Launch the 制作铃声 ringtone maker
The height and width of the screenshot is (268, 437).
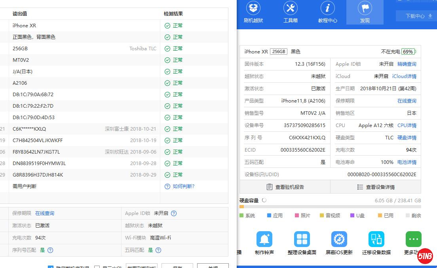pyautogui.click(x=264, y=239)
